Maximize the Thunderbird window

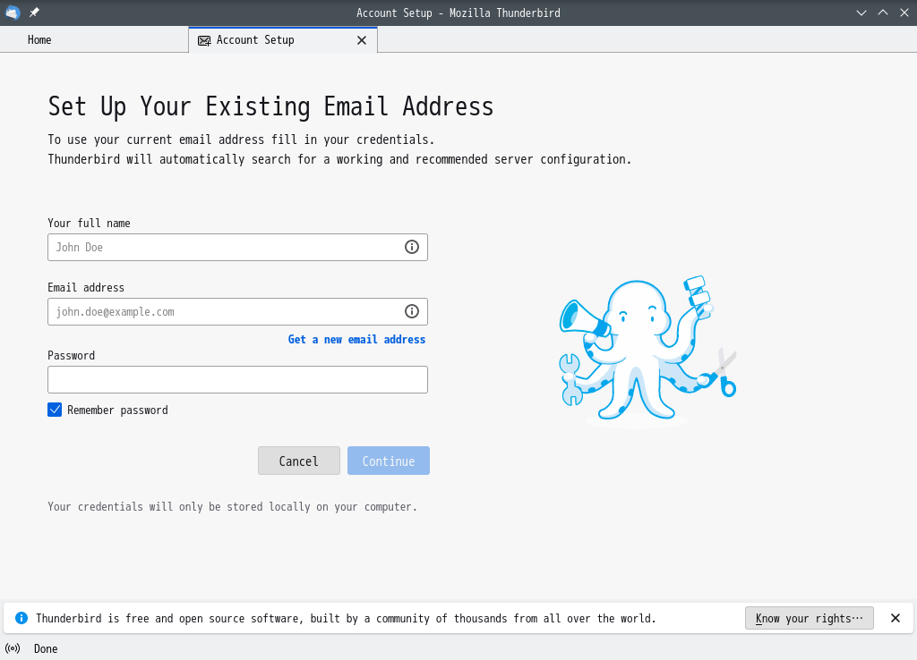coord(882,13)
